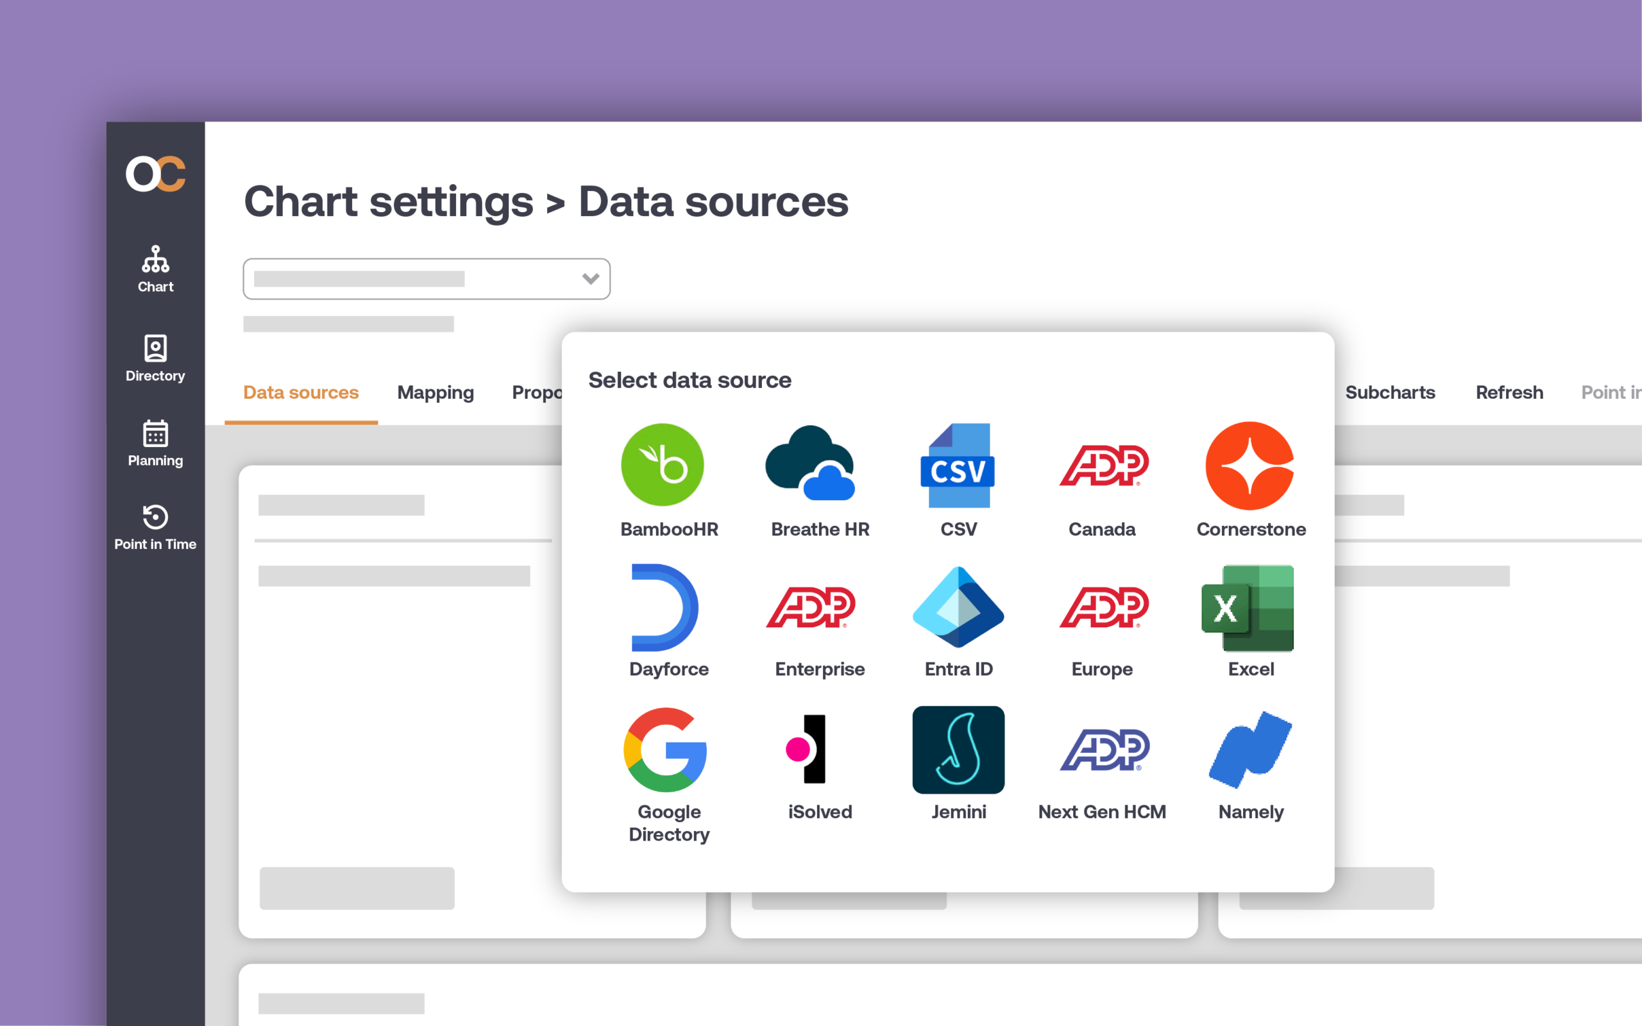Select the Cornerstone data source icon
Image resolution: width=1642 pixels, height=1026 pixels.
(1250, 466)
